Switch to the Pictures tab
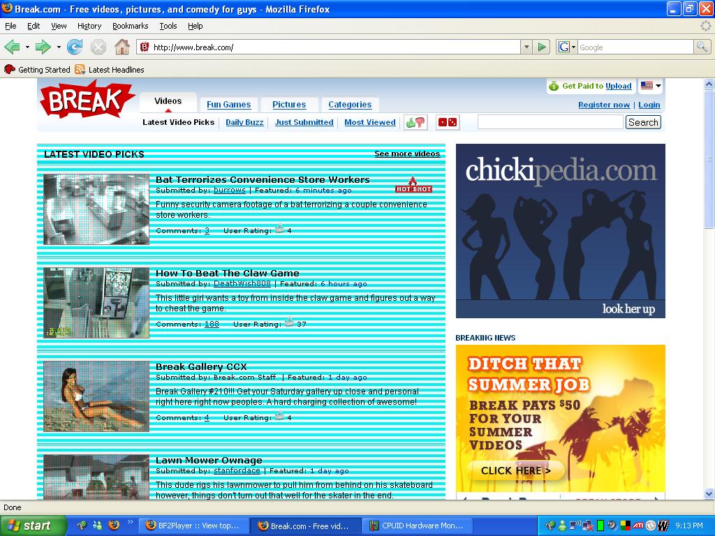The width and height of the screenshot is (715, 536). coord(289,105)
